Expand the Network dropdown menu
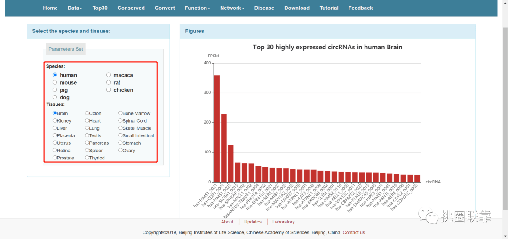This screenshot has width=508, height=239. (x=232, y=8)
